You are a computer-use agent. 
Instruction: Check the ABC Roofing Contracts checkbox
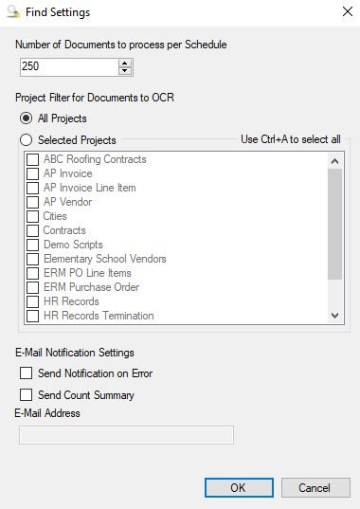(32, 159)
